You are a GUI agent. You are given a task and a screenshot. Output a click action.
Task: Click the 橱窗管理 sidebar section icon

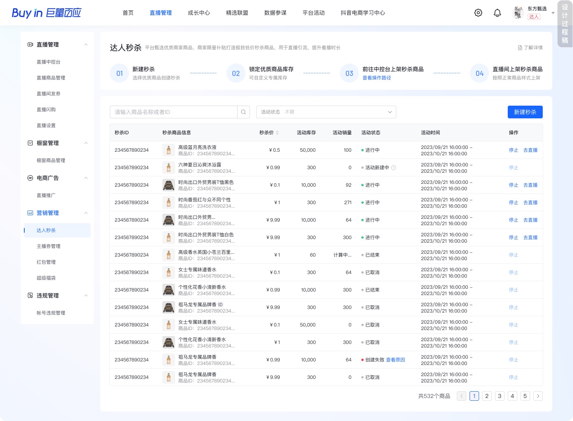coord(30,143)
